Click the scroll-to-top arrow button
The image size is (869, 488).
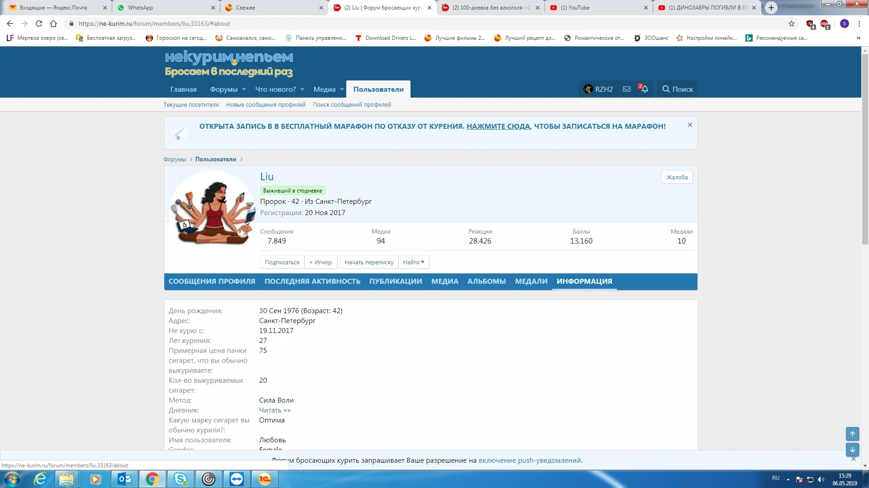coord(852,434)
